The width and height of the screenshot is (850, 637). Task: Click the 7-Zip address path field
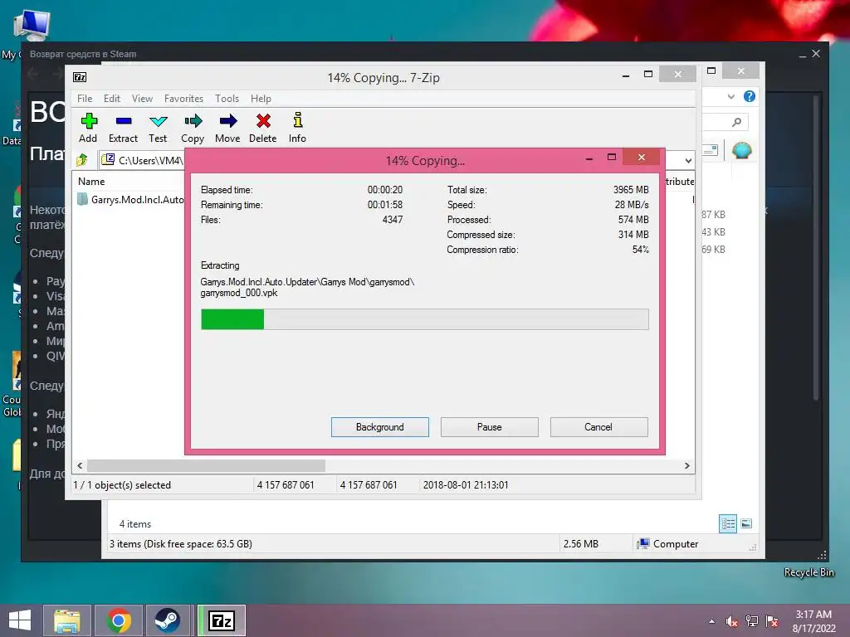[x=144, y=160]
